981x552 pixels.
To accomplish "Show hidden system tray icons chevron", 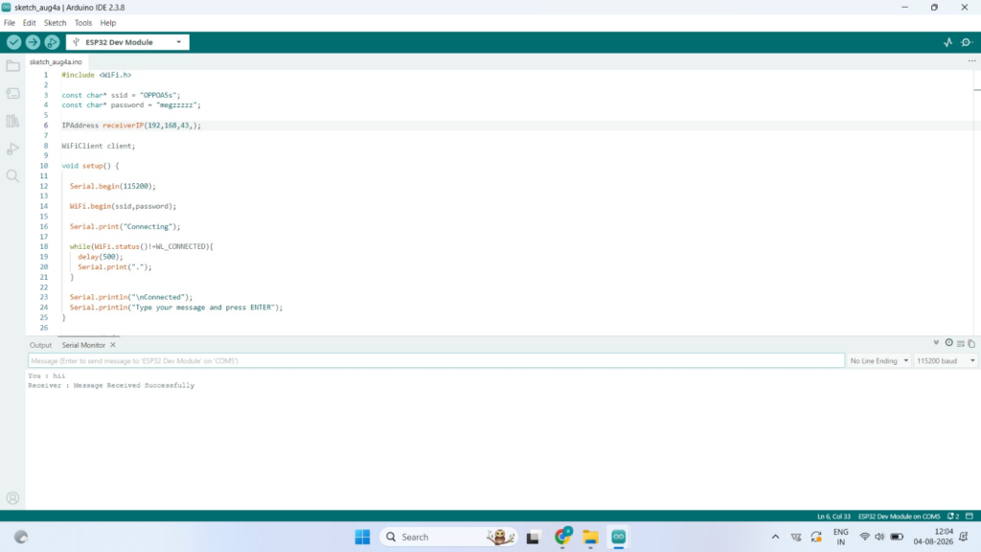I will tap(775, 537).
